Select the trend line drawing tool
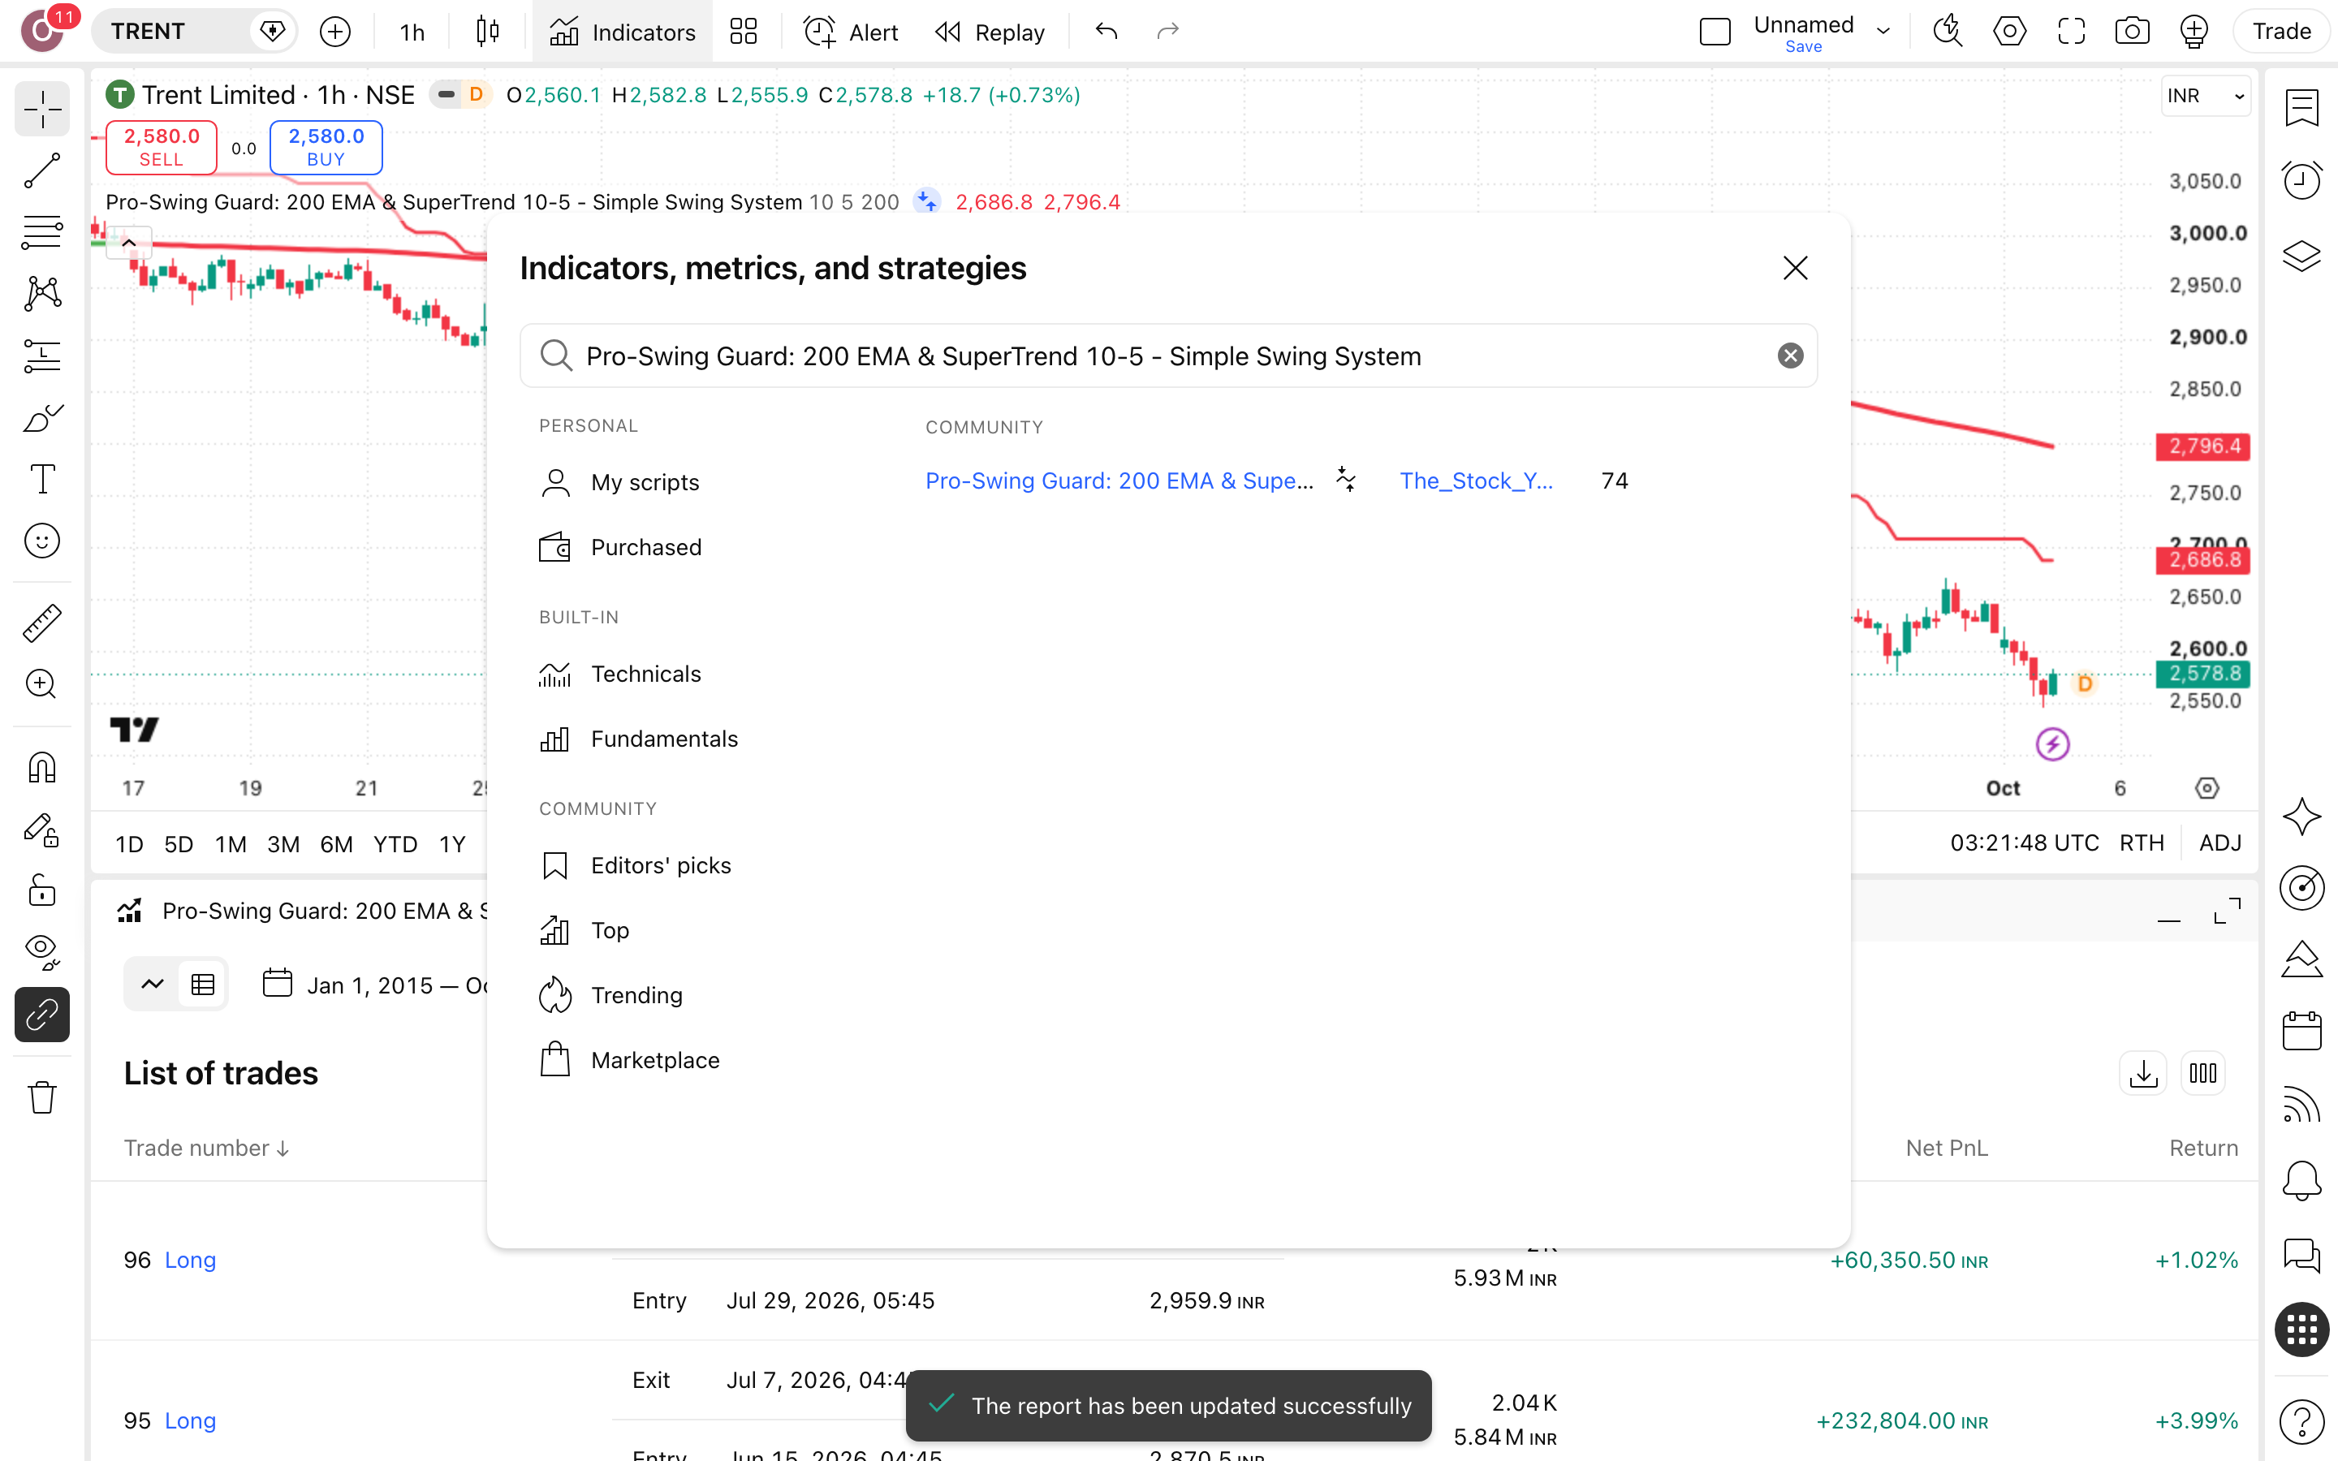Screen dimensions: 2338x1461 pos(41,170)
